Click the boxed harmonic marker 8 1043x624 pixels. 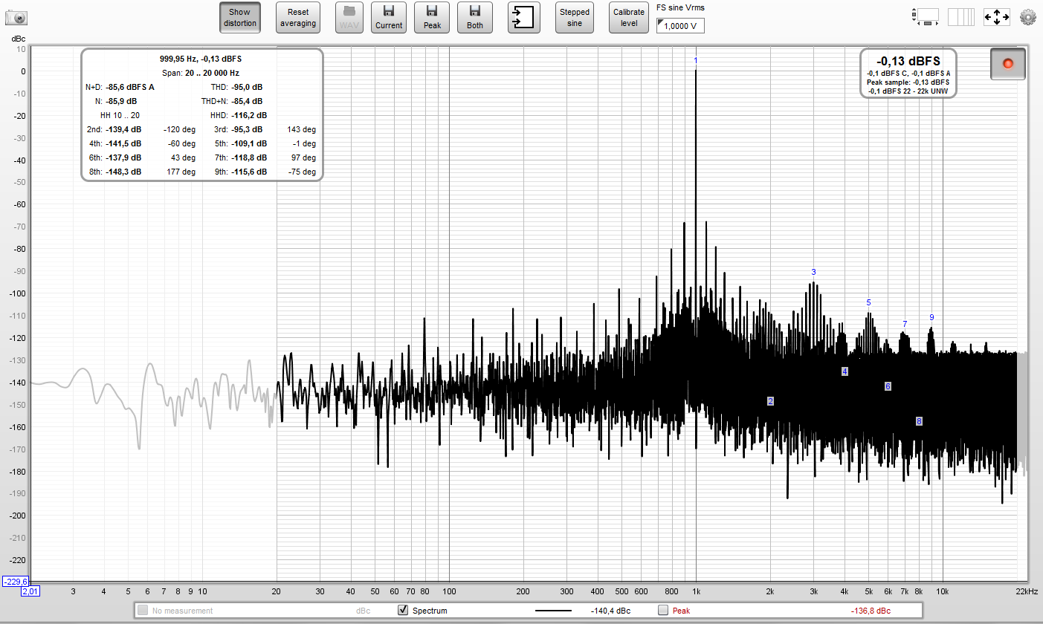pyautogui.click(x=919, y=421)
